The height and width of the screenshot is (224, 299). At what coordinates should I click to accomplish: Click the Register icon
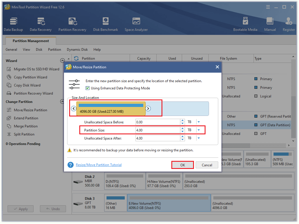tap(289, 24)
